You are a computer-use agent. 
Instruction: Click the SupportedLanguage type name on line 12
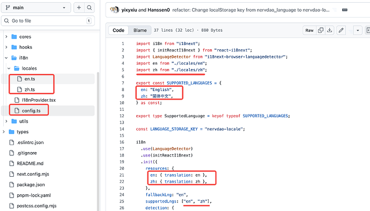coord(185,116)
